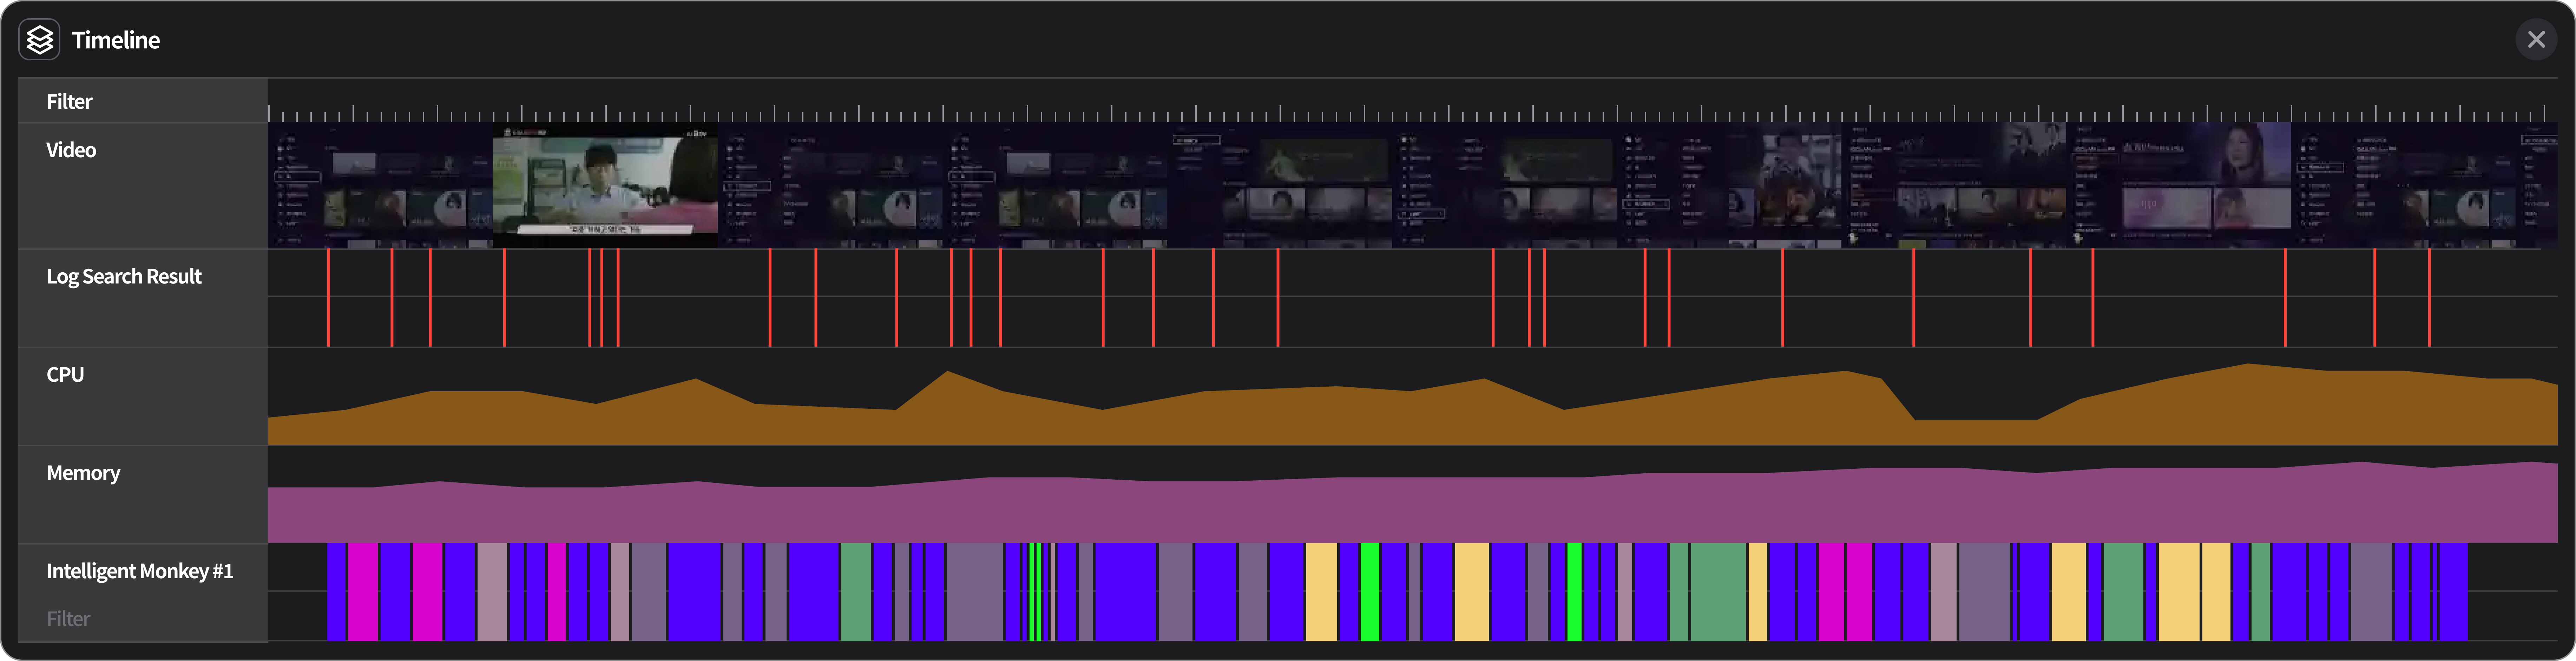
Task: Select the Memory row label
Action: tap(83, 473)
